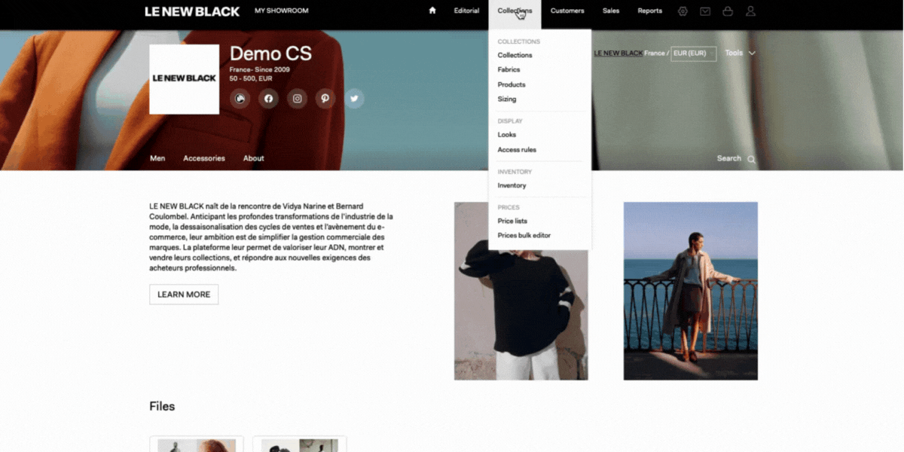904x452 pixels.
Task: Select Looks menu entry
Action: coord(506,135)
